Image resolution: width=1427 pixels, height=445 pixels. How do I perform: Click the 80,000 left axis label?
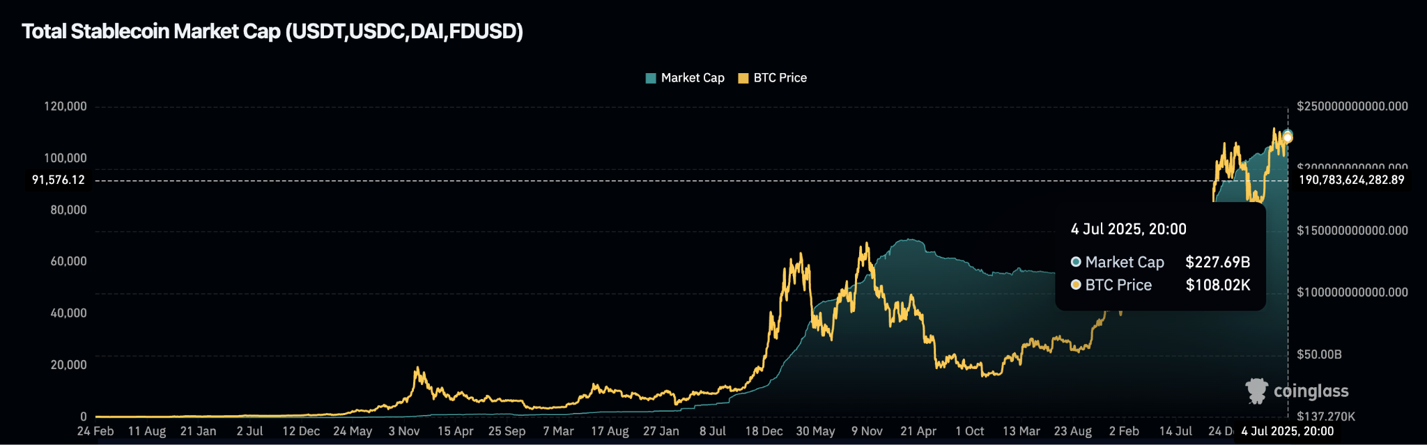click(x=69, y=210)
